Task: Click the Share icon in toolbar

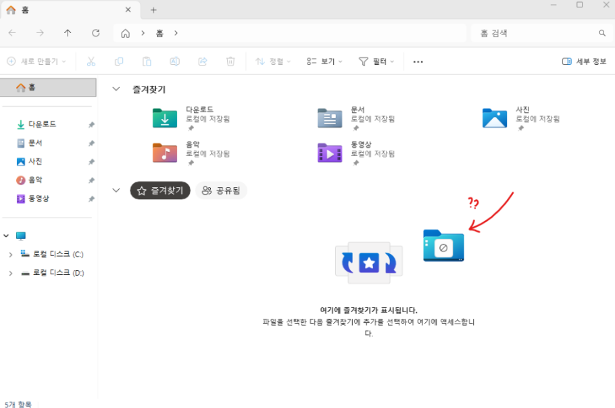Action: [202, 61]
